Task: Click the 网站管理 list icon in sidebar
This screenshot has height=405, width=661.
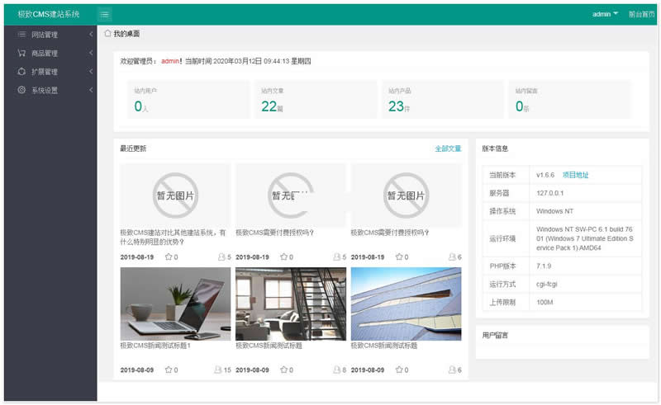Action: coord(21,35)
